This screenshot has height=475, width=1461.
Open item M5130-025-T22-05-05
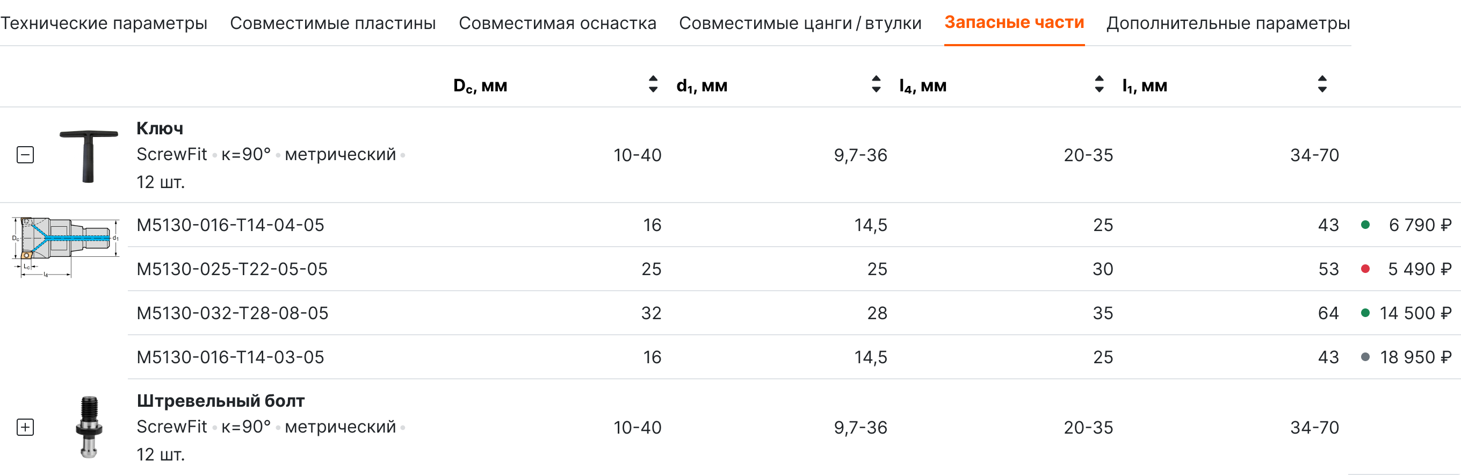(x=232, y=269)
